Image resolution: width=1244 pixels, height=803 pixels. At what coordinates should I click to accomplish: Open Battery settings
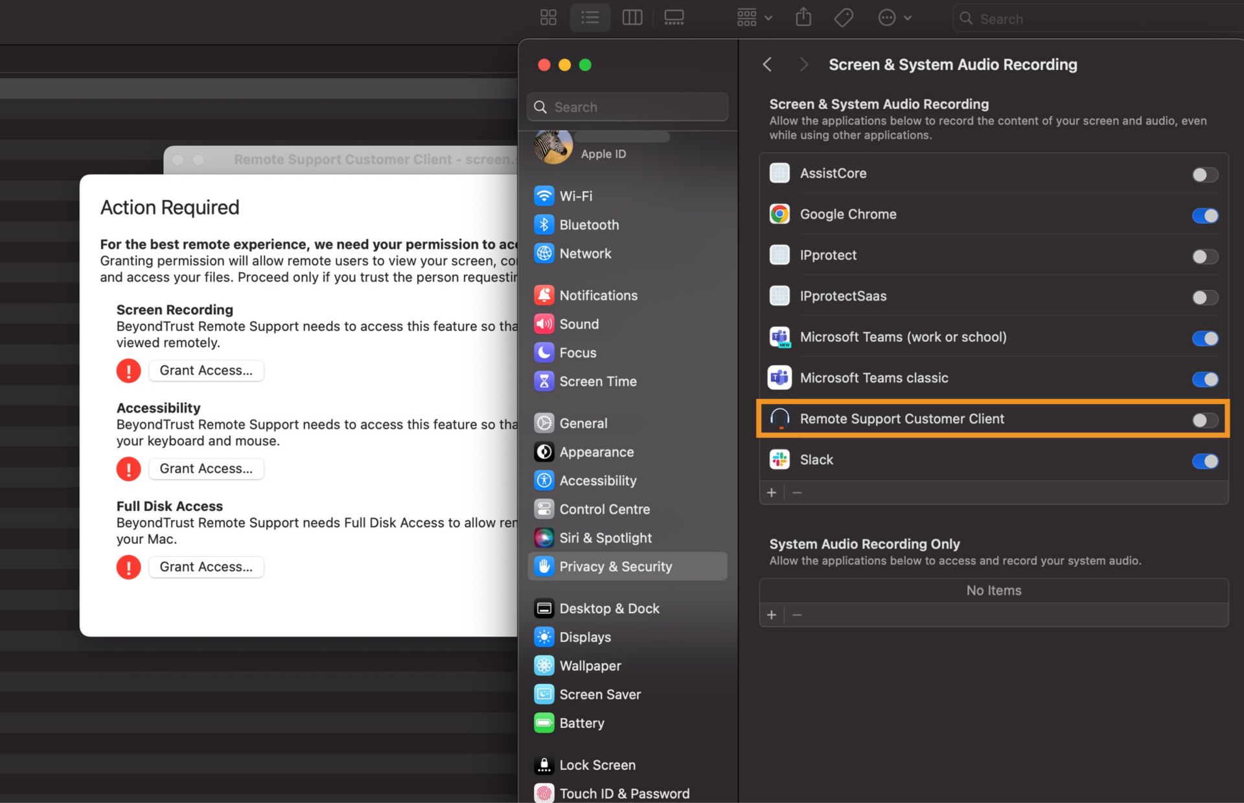click(x=627, y=723)
